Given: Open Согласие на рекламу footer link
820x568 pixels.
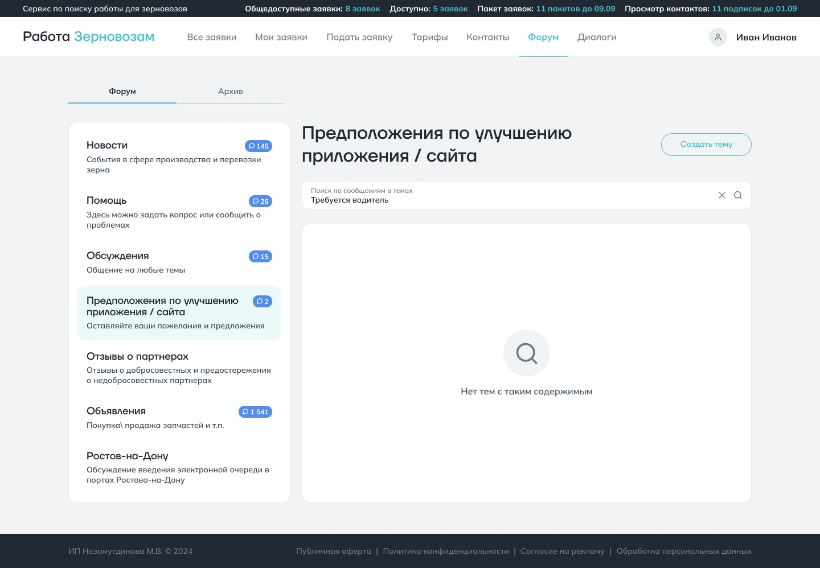Looking at the screenshot, I should click(x=563, y=551).
